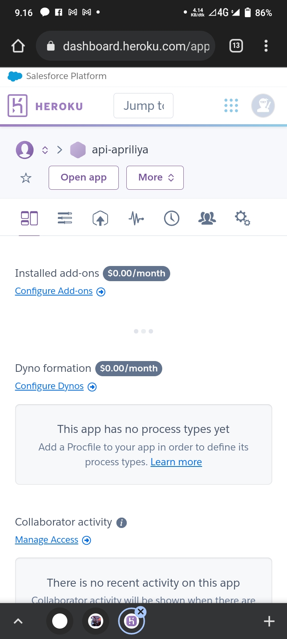287x639 pixels.
Task: Select the Overview tab icon
Action: [x=29, y=218]
